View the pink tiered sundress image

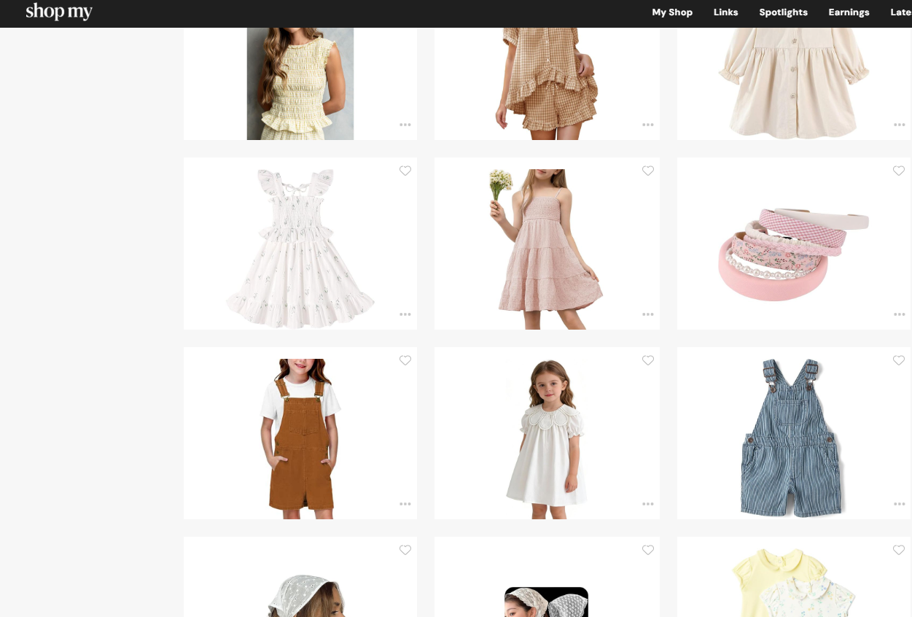[x=547, y=249]
